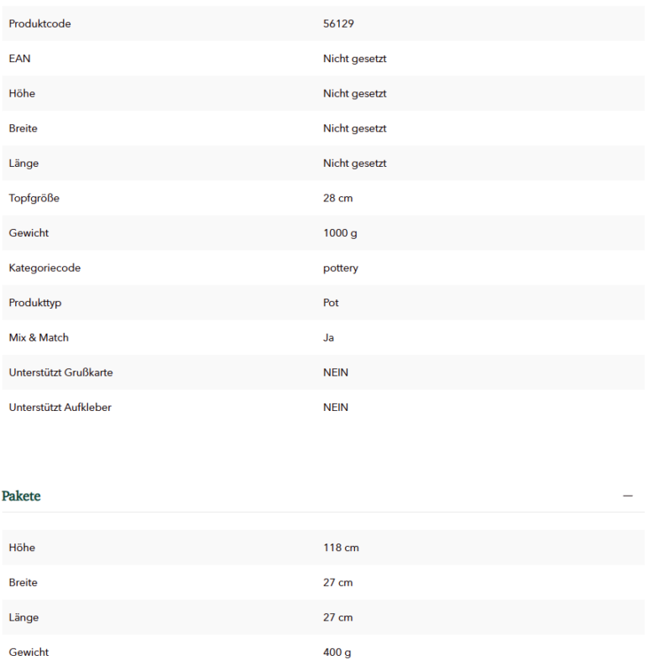Collapse the Pakete section minus icon

[x=627, y=496]
